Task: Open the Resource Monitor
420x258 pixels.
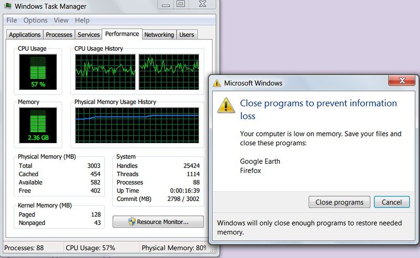Action: click(x=158, y=222)
